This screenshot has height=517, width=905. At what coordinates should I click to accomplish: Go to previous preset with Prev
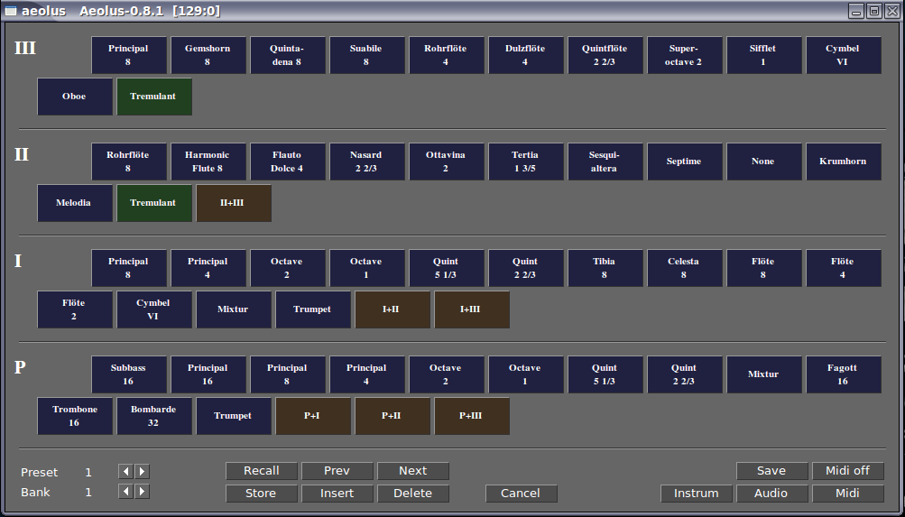coord(337,471)
